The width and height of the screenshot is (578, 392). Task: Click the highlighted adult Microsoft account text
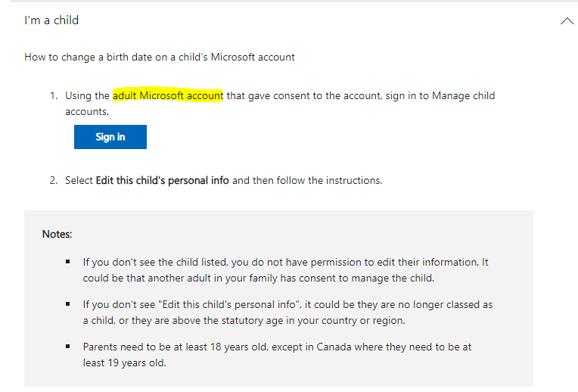pyautogui.click(x=168, y=95)
